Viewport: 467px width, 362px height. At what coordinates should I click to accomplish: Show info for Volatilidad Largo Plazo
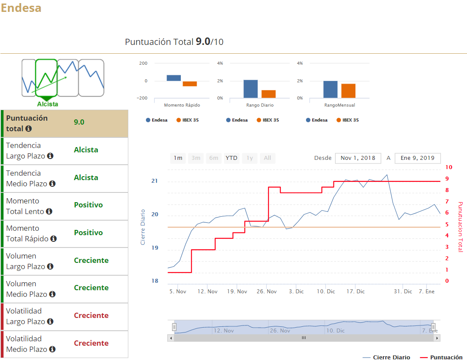[x=50, y=322]
